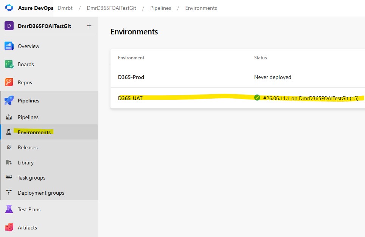
Task: Open the Test Plans menu item
Action: (29, 209)
